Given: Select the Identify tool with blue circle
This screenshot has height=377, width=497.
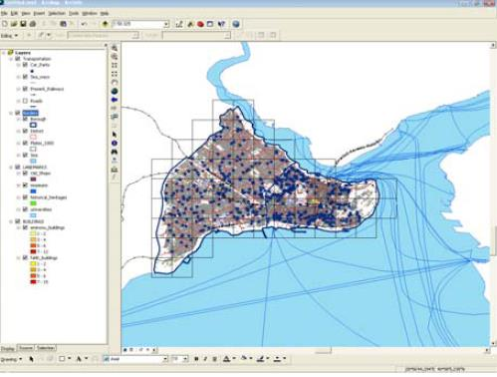Looking at the screenshot, I should [x=115, y=143].
